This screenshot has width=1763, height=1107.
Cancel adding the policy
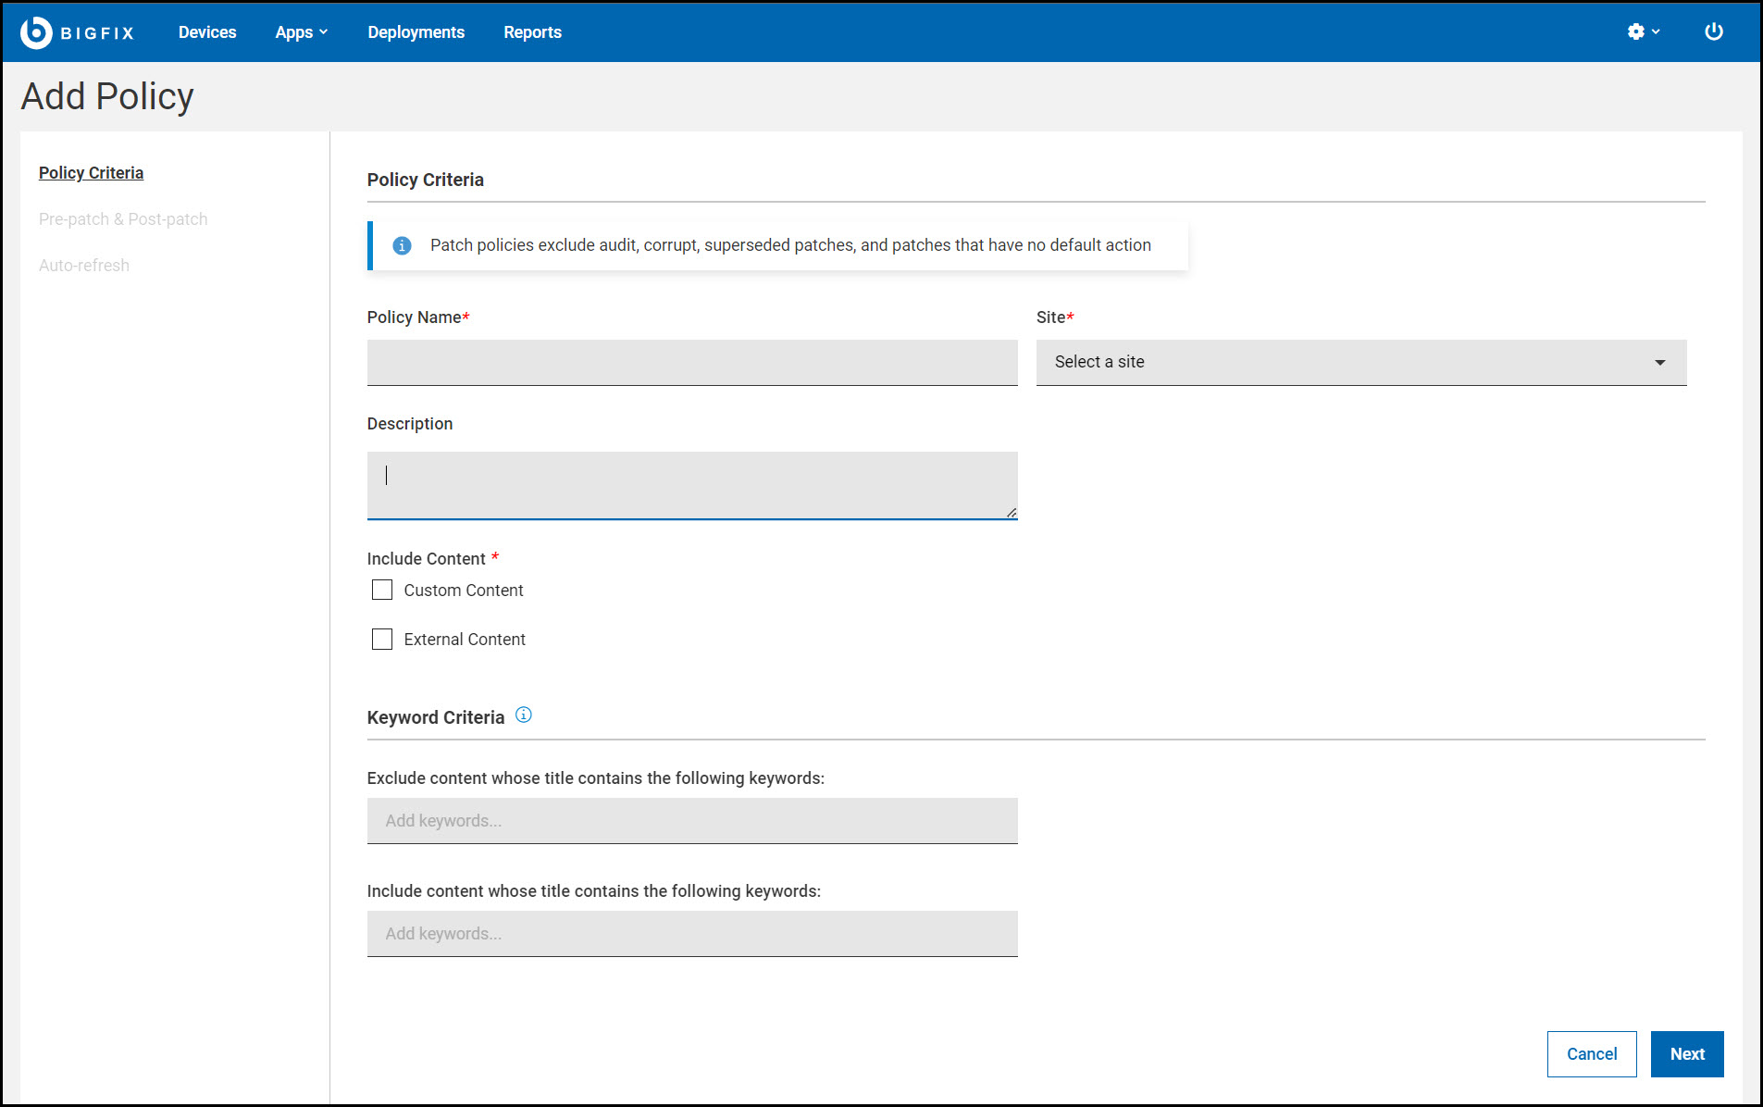point(1591,1054)
